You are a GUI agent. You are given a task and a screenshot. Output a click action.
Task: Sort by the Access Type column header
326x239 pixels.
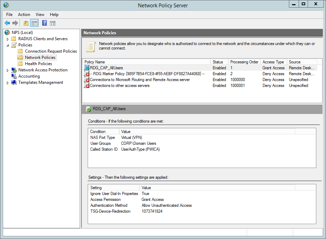point(274,62)
